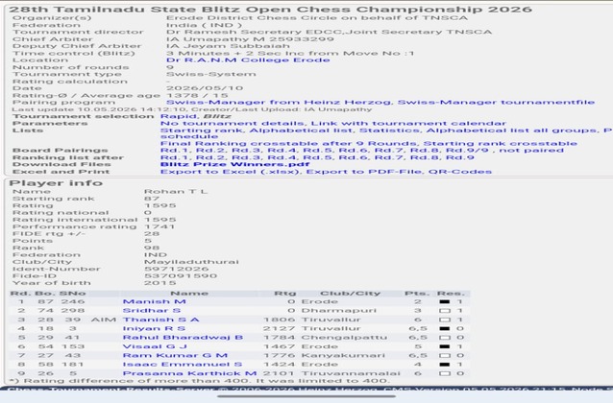613x403 pixels.
Task: Select the tournament title heading
Action: coord(271,10)
